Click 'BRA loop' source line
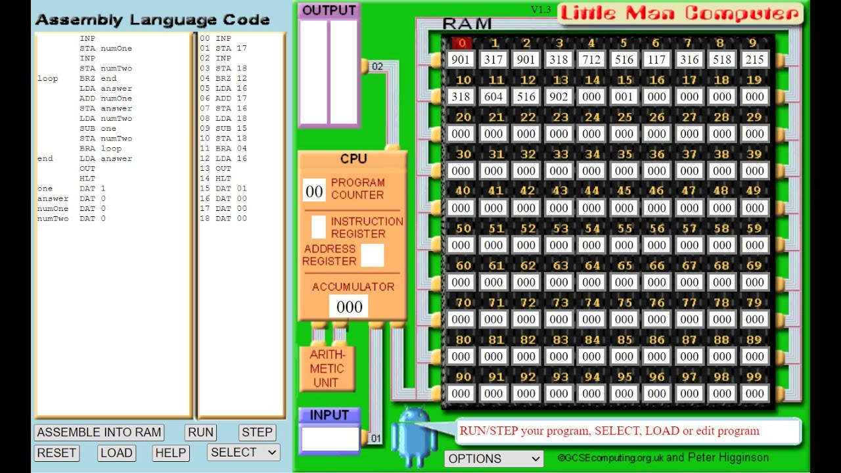Viewport: 841px width, 473px height. tap(101, 148)
